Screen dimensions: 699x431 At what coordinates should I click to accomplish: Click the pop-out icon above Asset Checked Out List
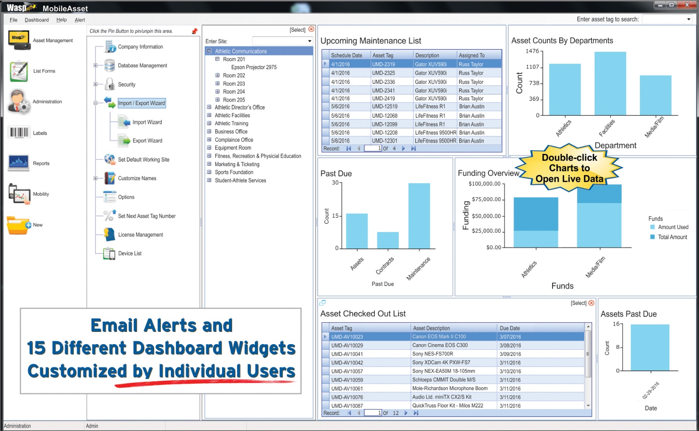[x=322, y=302]
